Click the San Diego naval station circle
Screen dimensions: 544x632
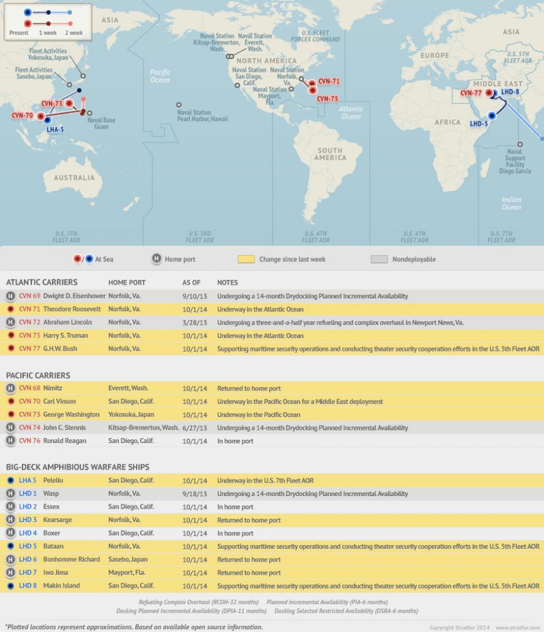click(237, 86)
